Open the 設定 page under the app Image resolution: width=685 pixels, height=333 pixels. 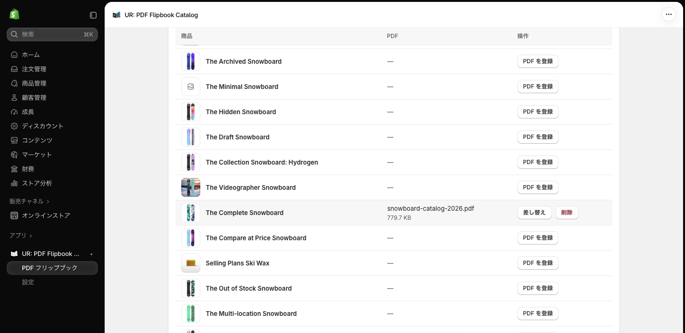[x=52, y=282]
